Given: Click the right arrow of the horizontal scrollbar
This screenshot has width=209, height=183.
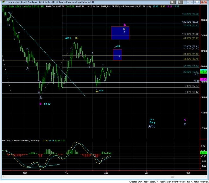Looking at the screenshot, I should coord(205,176).
